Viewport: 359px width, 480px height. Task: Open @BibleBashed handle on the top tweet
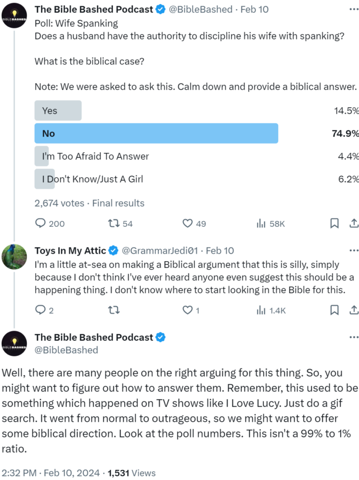point(201,10)
